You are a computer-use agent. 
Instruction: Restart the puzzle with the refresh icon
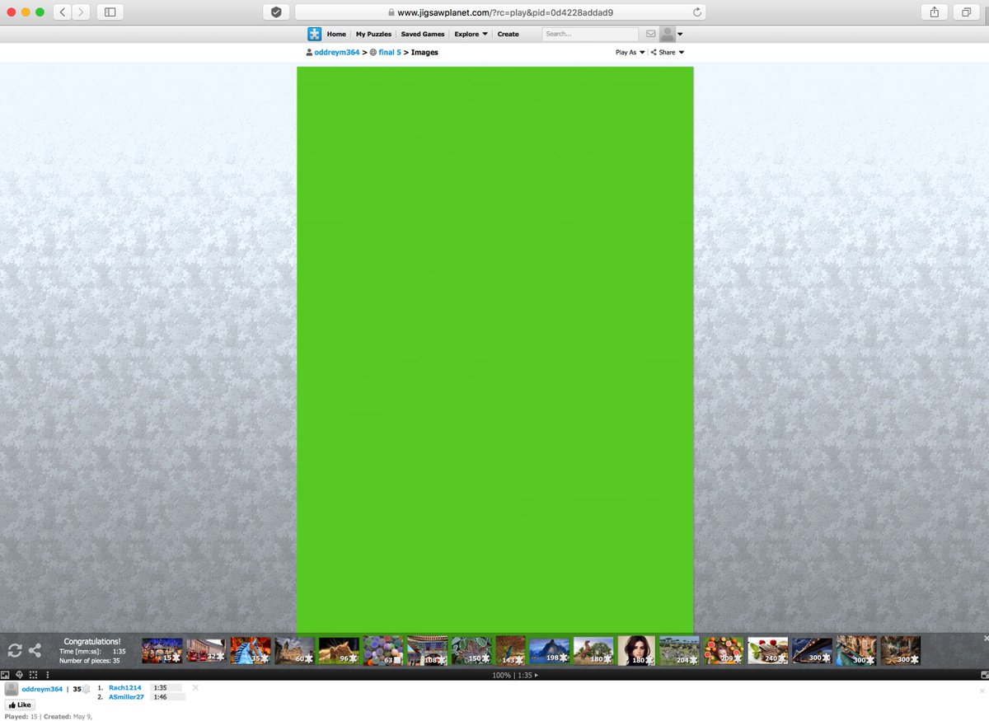(14, 650)
